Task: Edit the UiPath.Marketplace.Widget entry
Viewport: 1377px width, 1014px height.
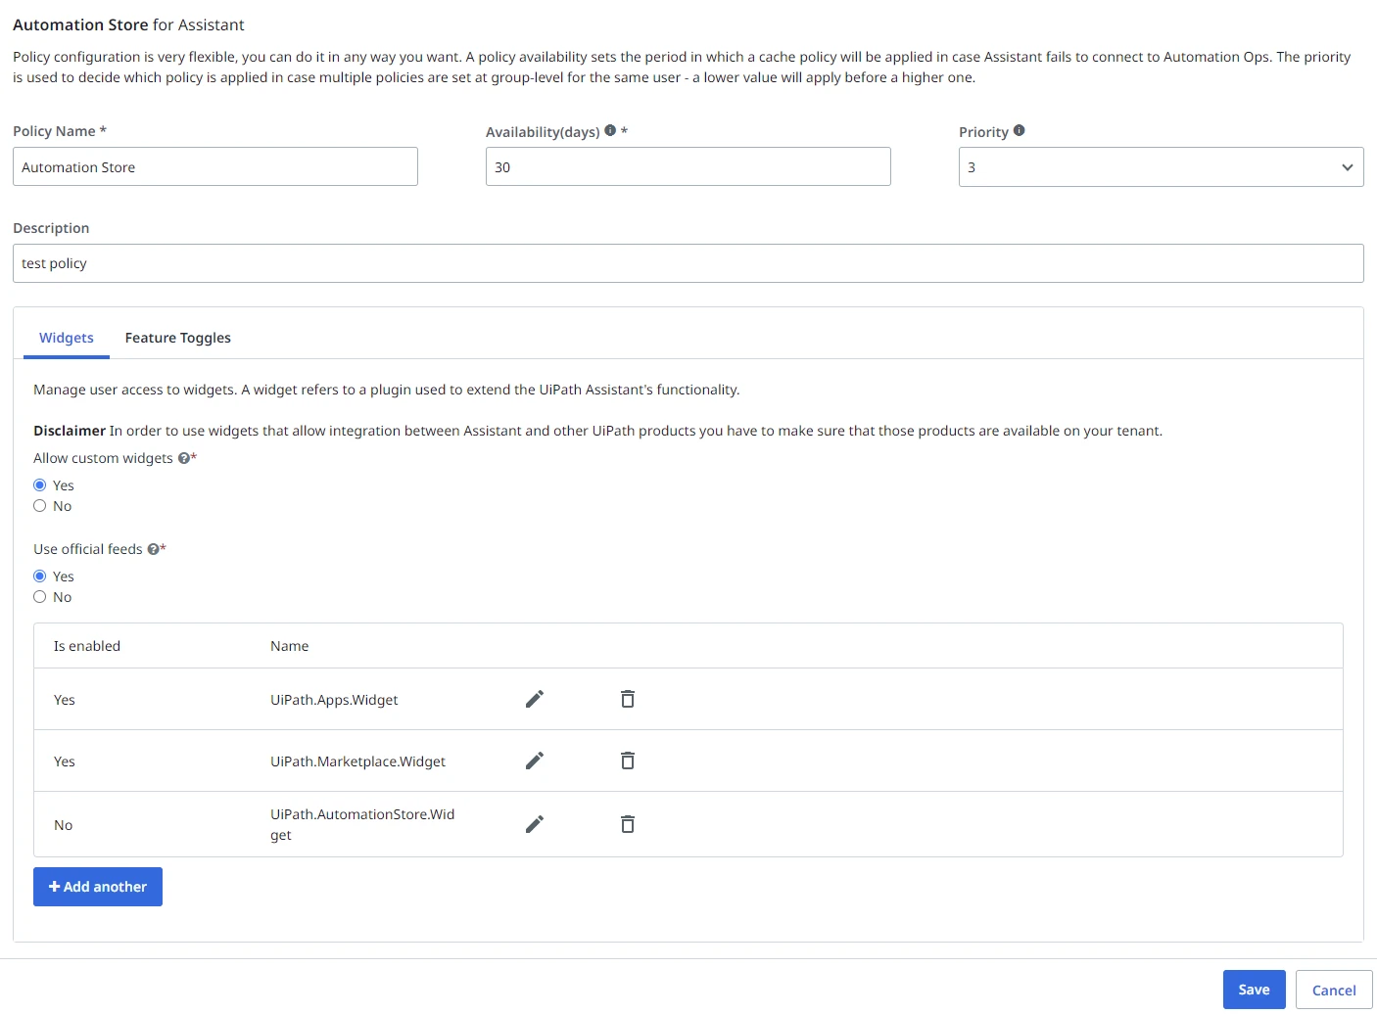Action: (x=535, y=760)
